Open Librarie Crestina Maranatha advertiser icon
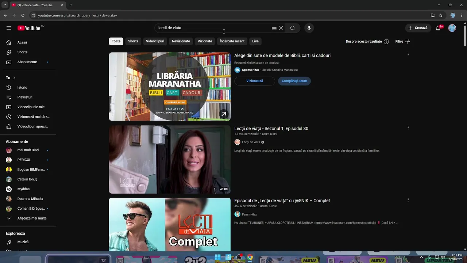 click(x=237, y=70)
